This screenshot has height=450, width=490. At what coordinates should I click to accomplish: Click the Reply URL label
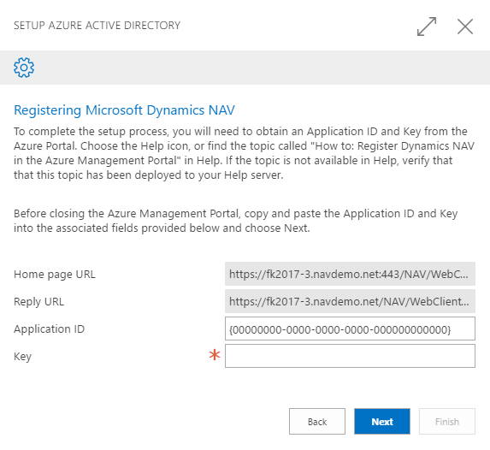[x=39, y=302]
